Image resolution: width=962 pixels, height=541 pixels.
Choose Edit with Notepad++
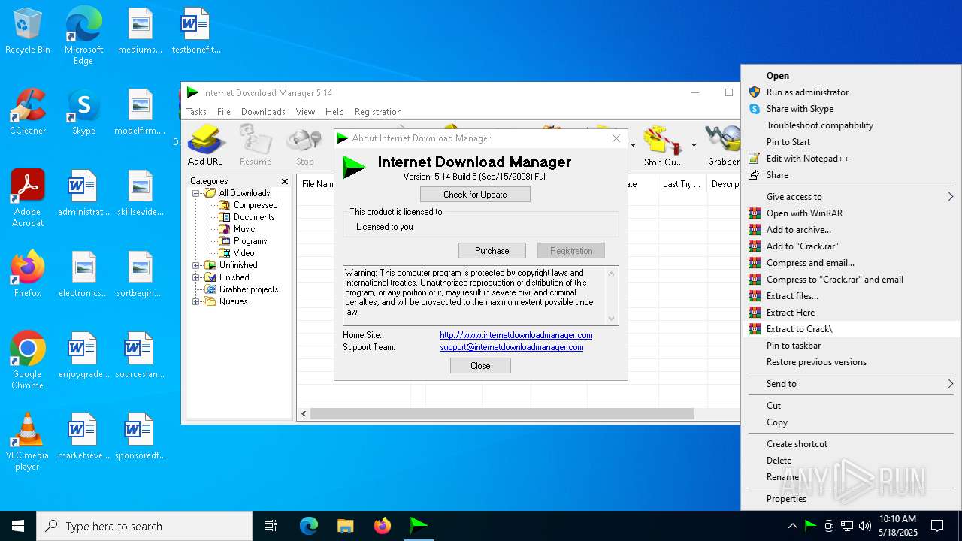pos(851,159)
